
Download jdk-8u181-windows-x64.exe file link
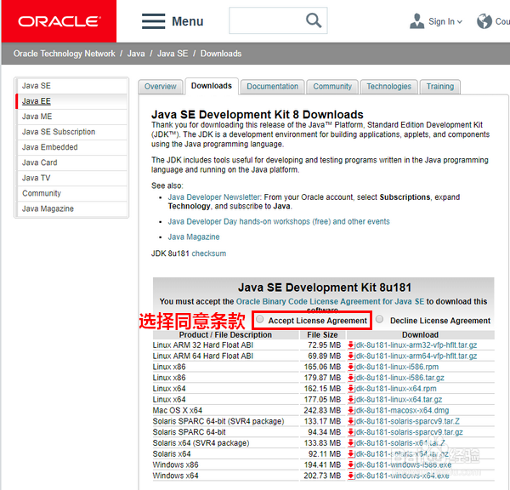coord(402,476)
